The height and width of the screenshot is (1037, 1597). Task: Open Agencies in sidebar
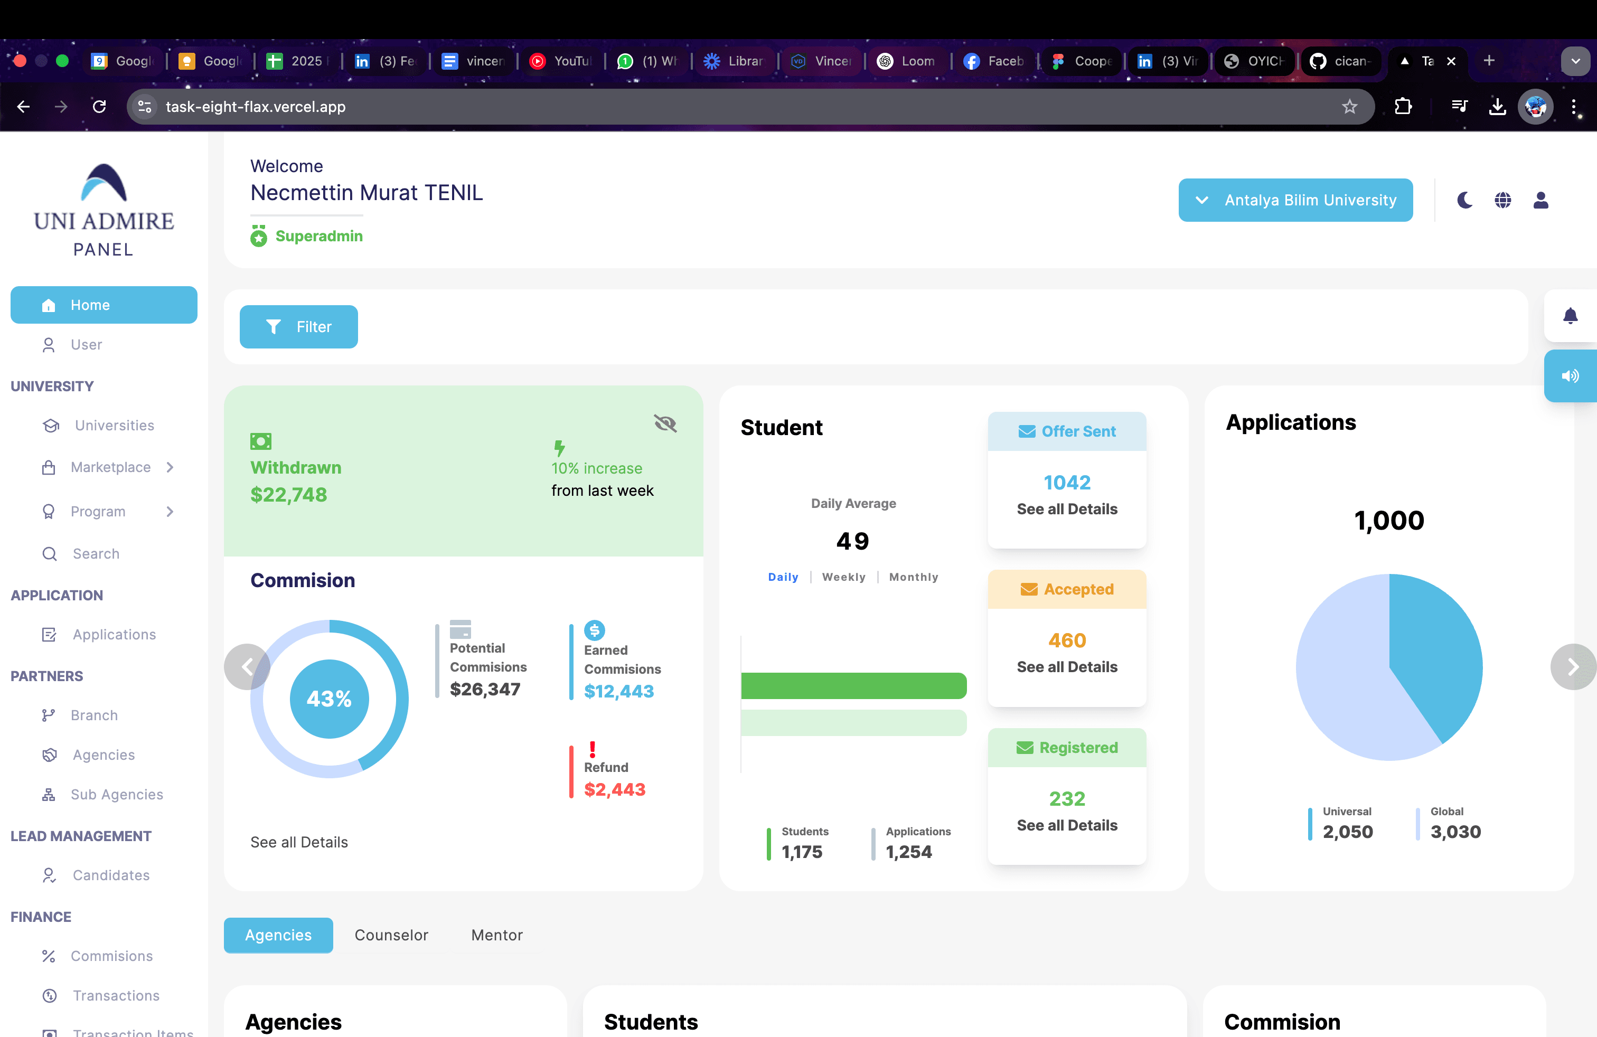(x=89, y=755)
